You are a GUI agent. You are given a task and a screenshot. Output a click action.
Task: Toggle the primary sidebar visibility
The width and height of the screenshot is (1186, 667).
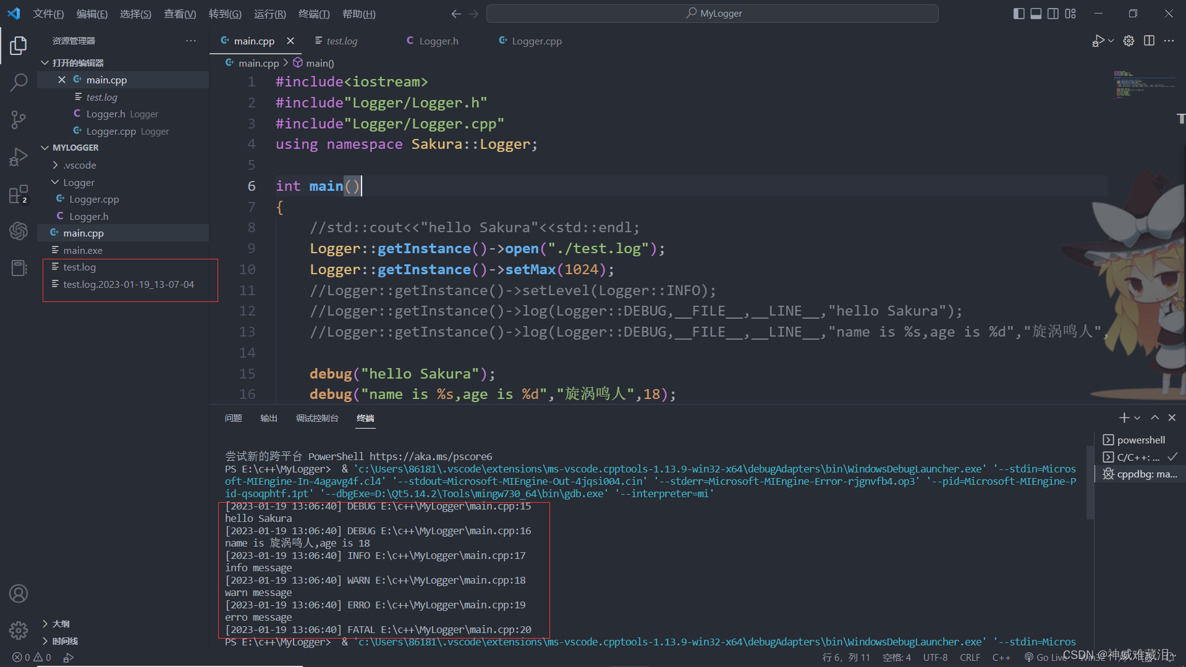click(x=1019, y=13)
